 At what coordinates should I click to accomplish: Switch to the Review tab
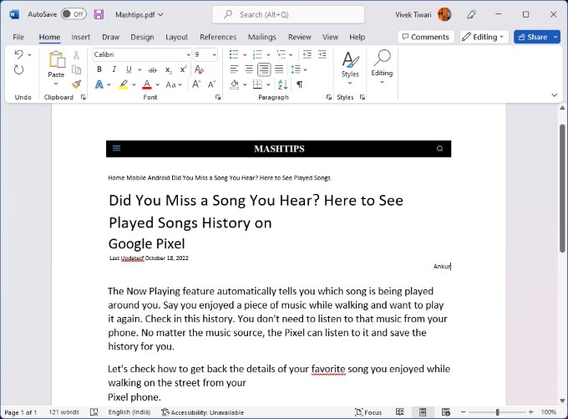(x=300, y=37)
